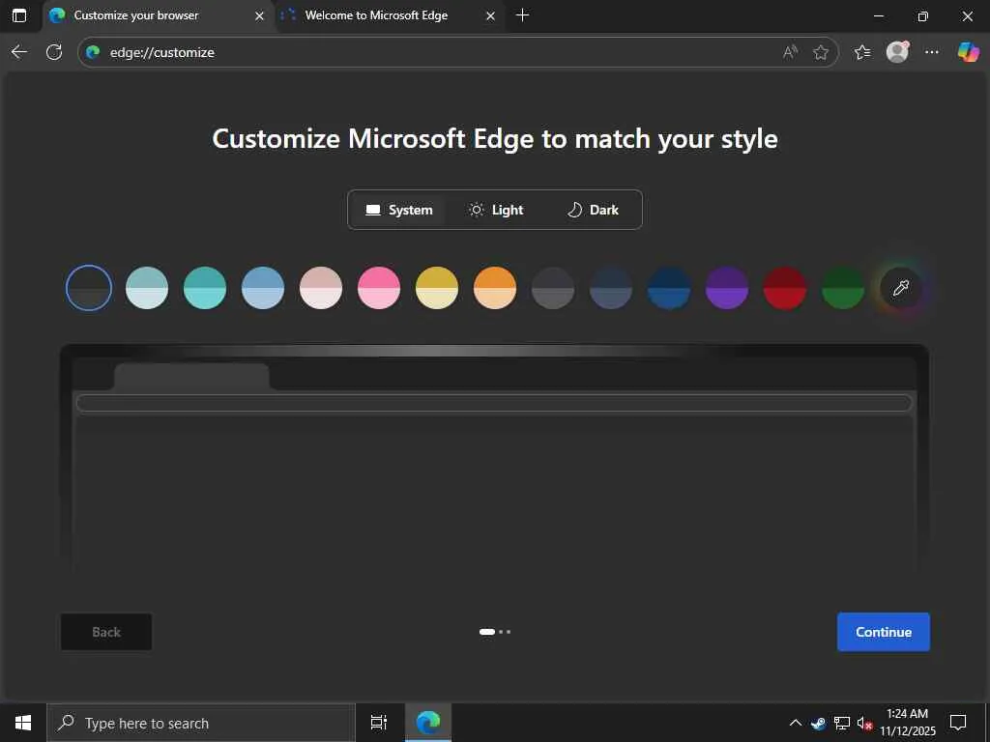The width and height of the screenshot is (990, 742).
Task: Open the profile avatar icon
Action: 897,52
